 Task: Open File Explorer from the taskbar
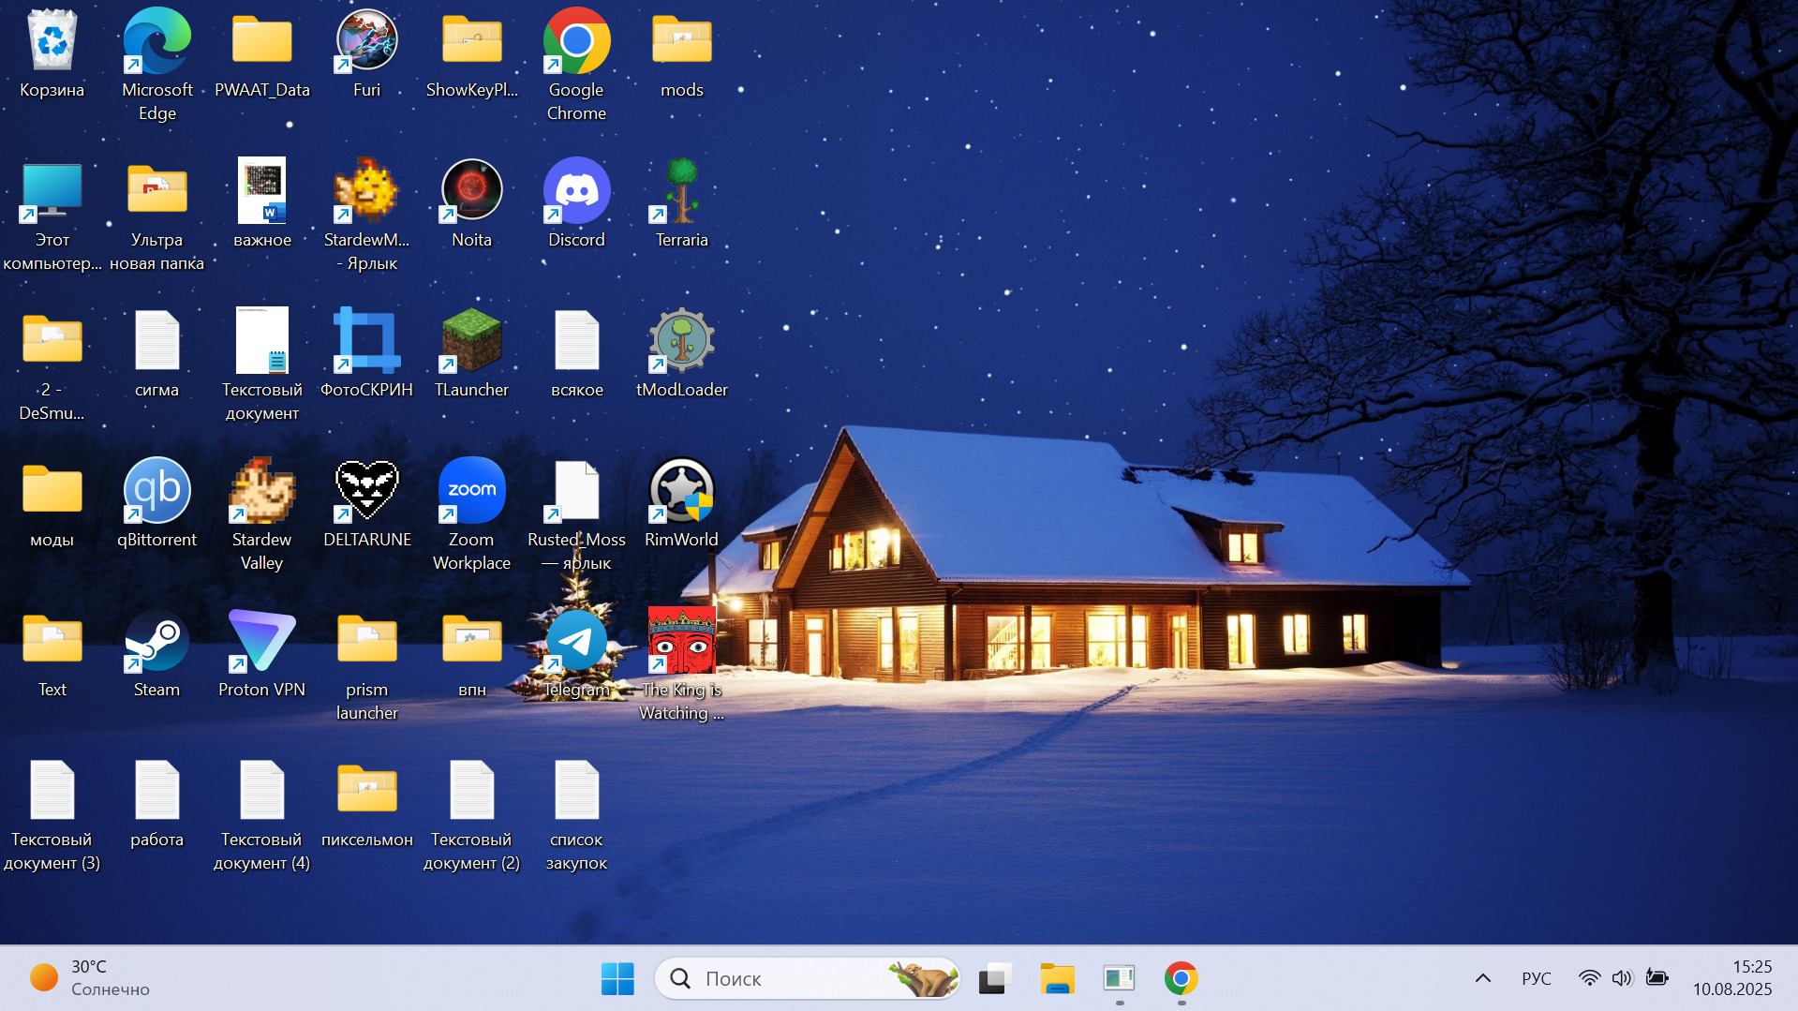tap(1057, 978)
